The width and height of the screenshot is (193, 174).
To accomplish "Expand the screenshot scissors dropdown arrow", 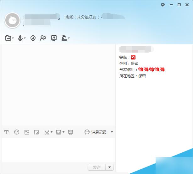I will [x=52, y=132].
